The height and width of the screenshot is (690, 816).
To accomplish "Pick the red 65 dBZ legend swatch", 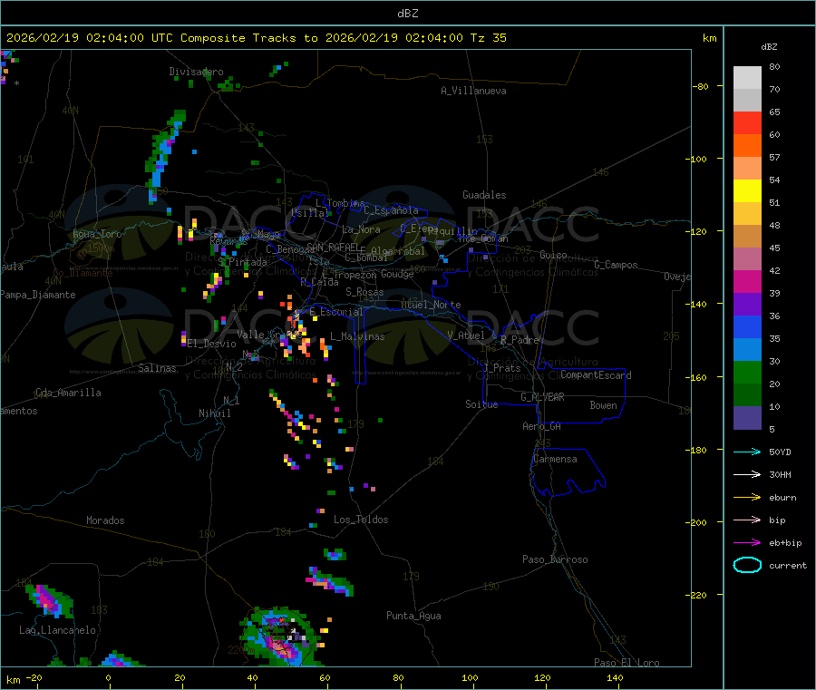I will 747,123.
